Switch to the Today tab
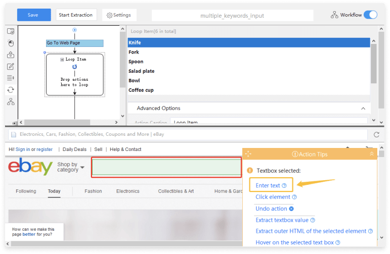390x254 pixels. point(54,191)
